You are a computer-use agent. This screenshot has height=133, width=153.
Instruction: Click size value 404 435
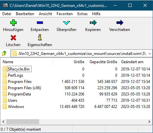(x=78, y=100)
